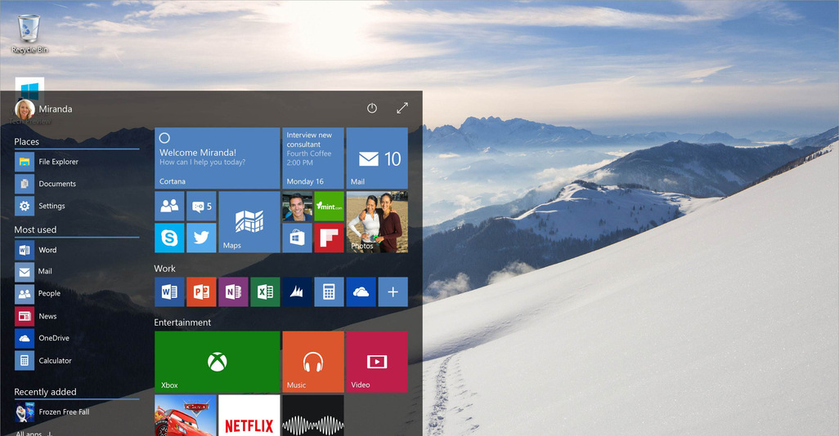Select Calculator in Most used list
This screenshot has width=839, height=436.
pyautogui.click(x=54, y=360)
